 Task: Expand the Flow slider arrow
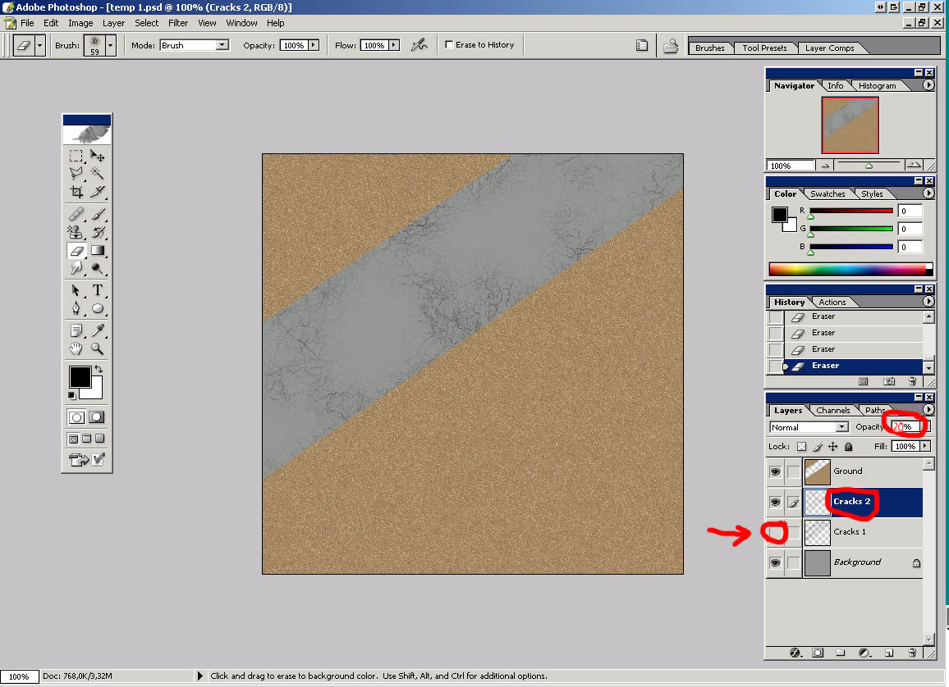394,45
